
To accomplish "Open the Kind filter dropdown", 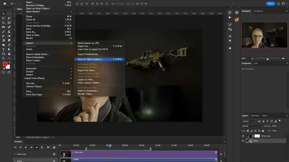I will coord(249,121).
